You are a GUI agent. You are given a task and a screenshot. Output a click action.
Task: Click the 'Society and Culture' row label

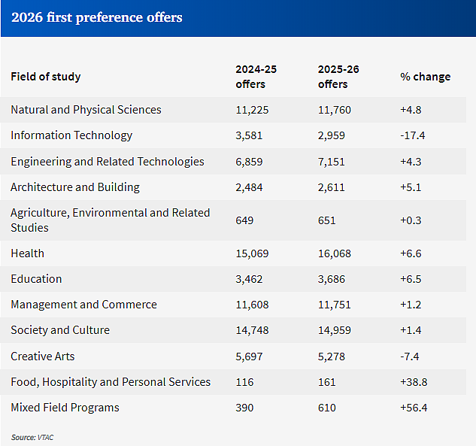pos(60,330)
